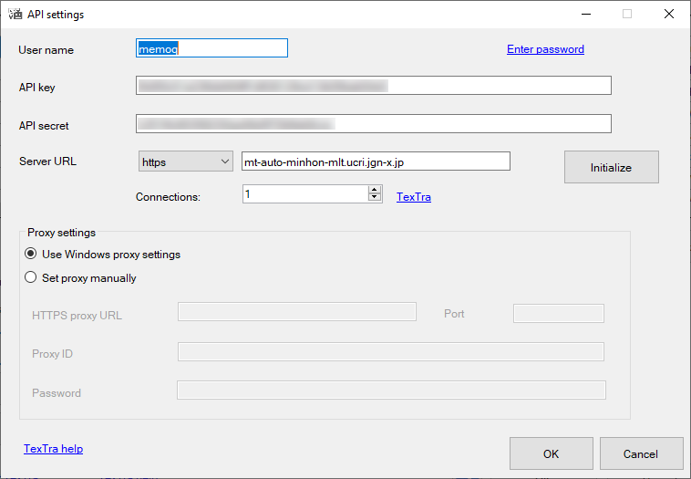Open the TexTra help link
Image resolution: width=691 pixels, height=479 pixels.
click(53, 449)
